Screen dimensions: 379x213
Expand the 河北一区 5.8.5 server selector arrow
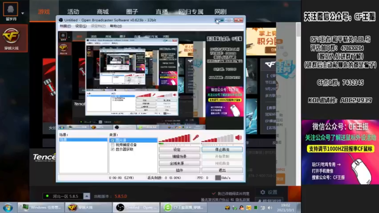click(x=87, y=196)
